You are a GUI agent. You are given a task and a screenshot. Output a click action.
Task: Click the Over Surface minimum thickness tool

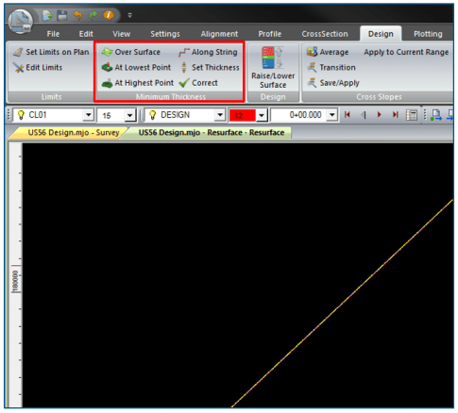[131, 52]
